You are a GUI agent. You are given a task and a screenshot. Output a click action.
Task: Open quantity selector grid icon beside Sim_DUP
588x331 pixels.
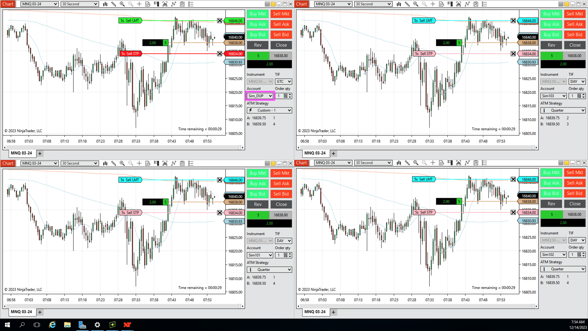click(286, 96)
